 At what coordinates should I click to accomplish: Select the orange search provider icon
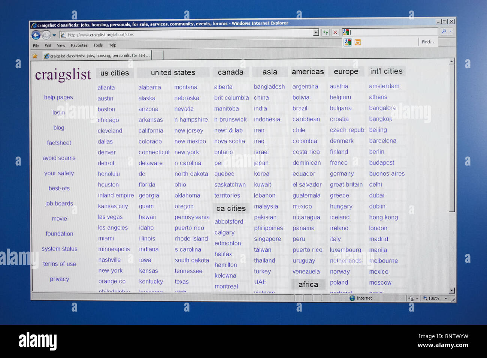(x=358, y=42)
